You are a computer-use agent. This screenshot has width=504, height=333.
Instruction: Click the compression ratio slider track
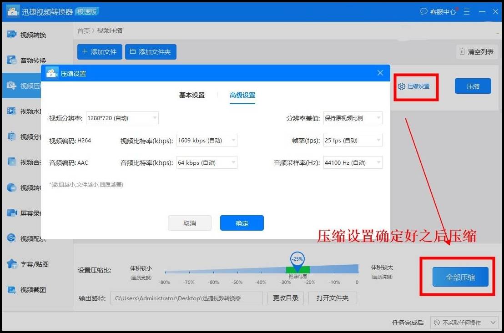tap(262, 269)
